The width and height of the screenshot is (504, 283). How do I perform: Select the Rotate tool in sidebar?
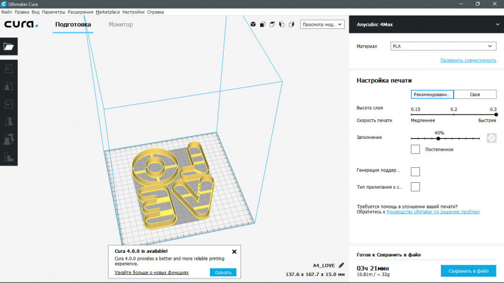(9, 104)
